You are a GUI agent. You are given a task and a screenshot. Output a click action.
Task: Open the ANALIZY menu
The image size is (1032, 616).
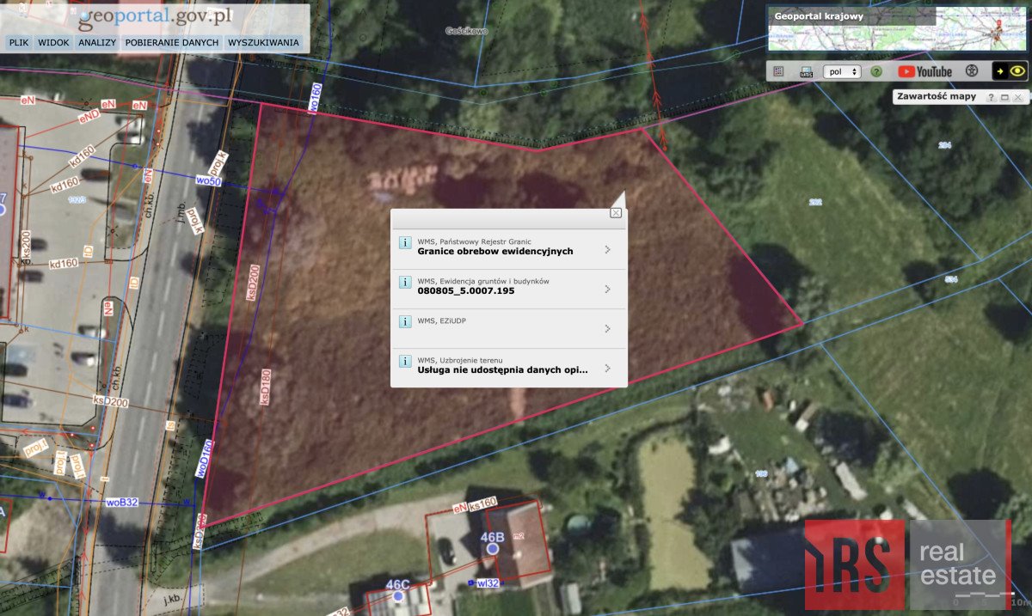tap(97, 41)
